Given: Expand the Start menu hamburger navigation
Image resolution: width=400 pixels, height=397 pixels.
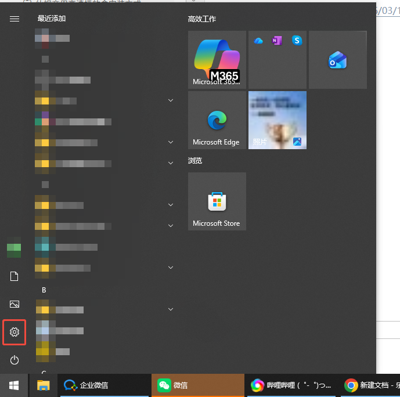Looking at the screenshot, I should point(15,19).
